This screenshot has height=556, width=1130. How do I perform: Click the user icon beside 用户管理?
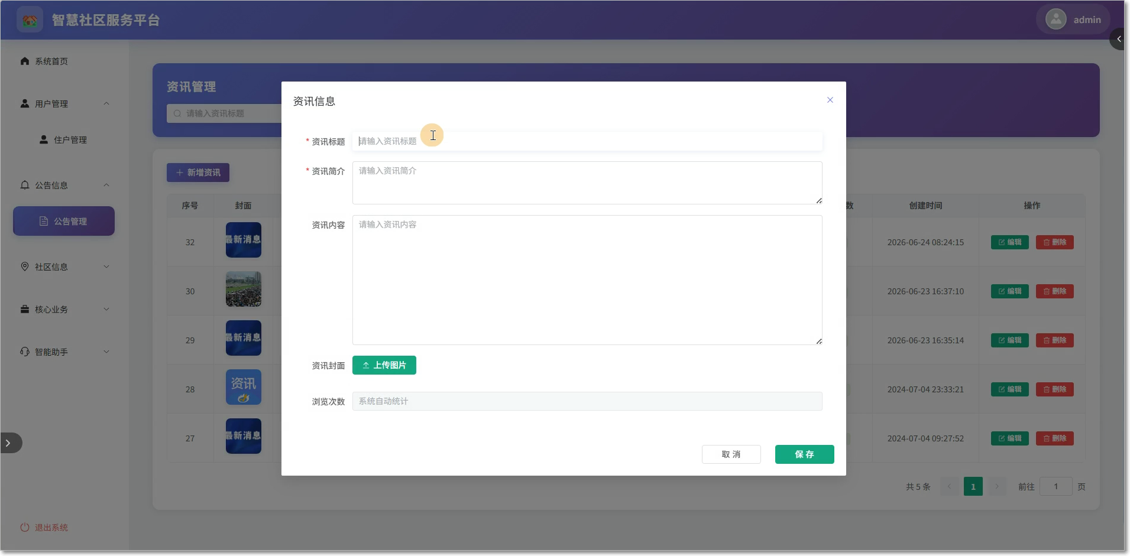click(25, 103)
